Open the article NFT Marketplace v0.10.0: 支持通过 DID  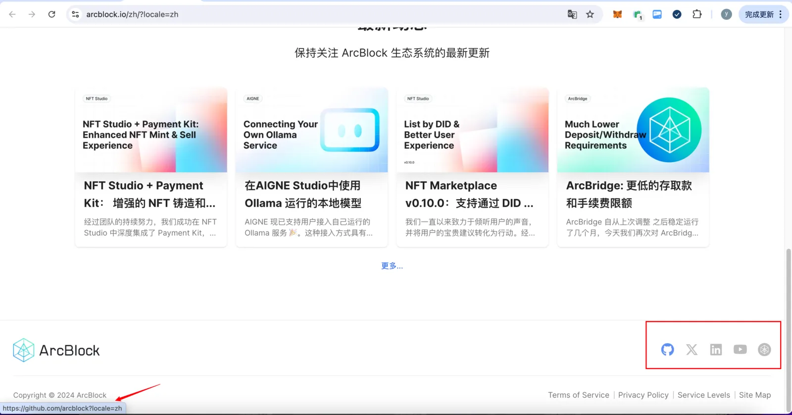[x=469, y=194]
